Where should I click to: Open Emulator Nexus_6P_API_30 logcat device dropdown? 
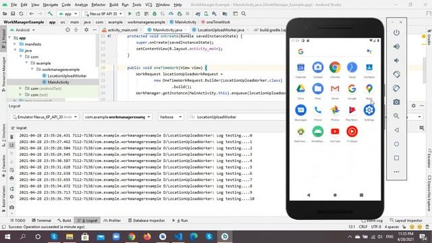tap(45, 117)
